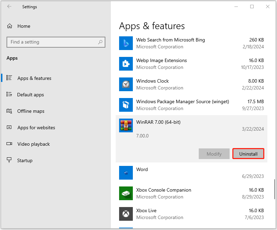This screenshot has height=230, width=277.
Task: Click the Xbox Live icon
Action: (126, 214)
